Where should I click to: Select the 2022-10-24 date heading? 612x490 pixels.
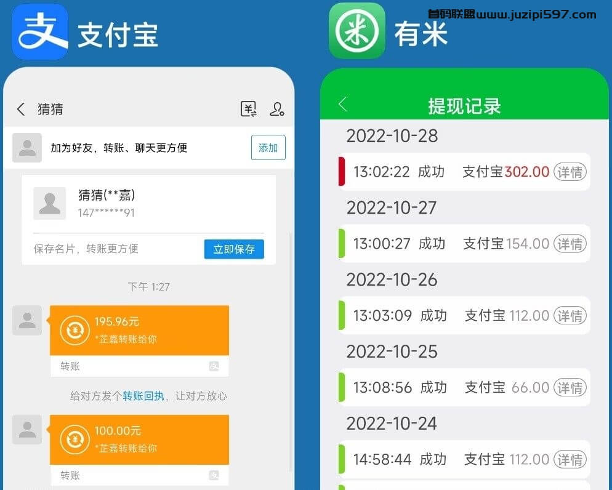(392, 424)
